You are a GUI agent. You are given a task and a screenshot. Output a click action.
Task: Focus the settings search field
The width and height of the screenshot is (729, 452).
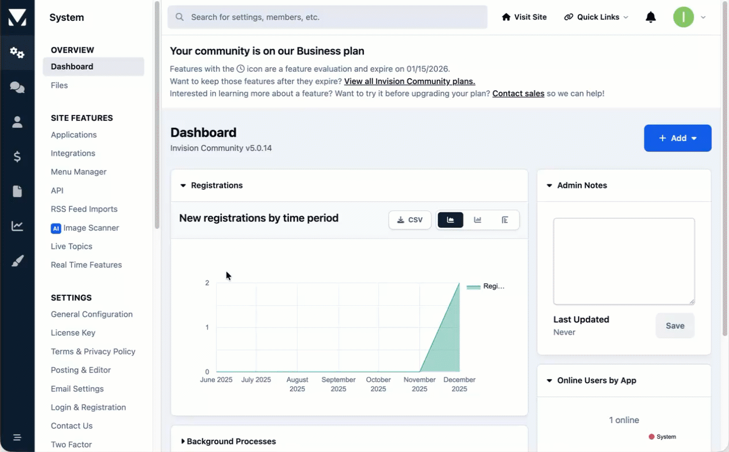click(328, 17)
